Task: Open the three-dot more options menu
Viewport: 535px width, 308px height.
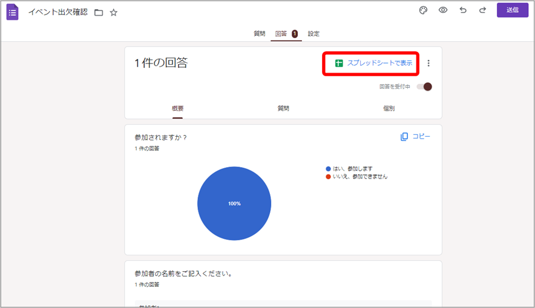Action: (x=428, y=63)
